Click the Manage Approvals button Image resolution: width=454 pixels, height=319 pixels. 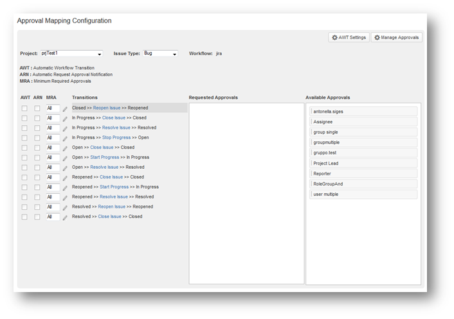pyautogui.click(x=396, y=38)
